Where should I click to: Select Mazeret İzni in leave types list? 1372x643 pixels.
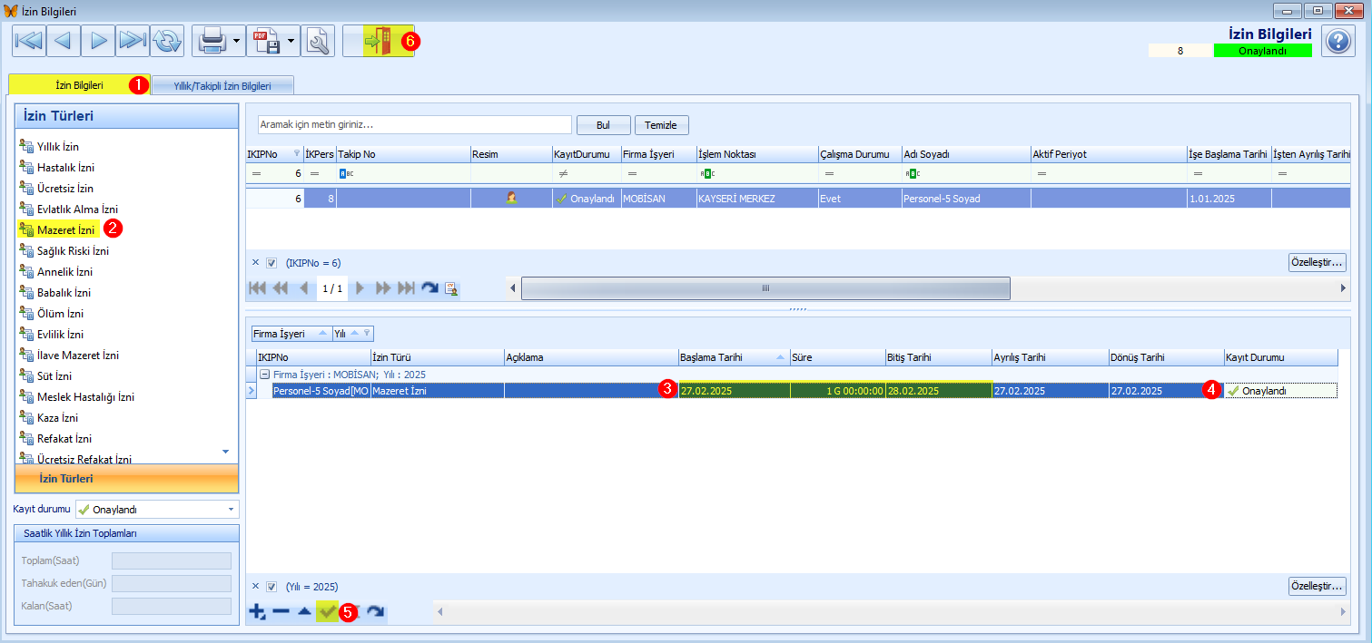65,230
